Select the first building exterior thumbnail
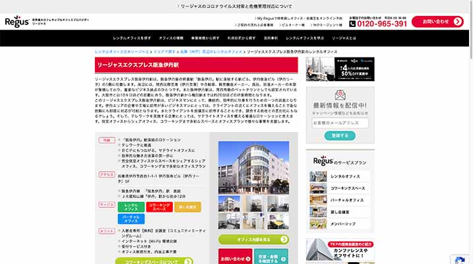473x264 pixels. [x=230, y=204]
